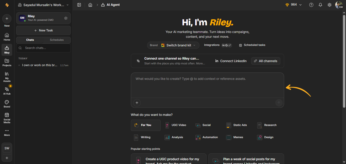Open the help question mark icon
Viewport: 346px width, 164px height.
(x=311, y=5)
